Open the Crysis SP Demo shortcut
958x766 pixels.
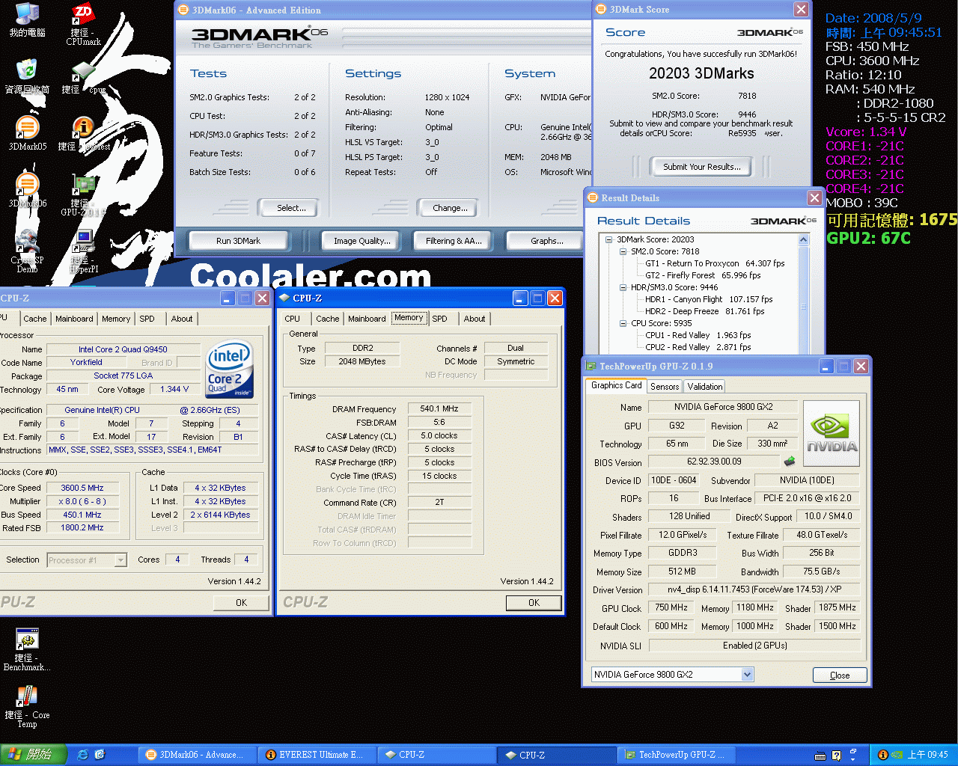coord(27,251)
